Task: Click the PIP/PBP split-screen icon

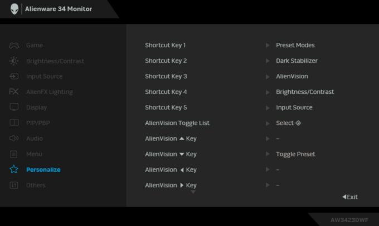Action: tap(14, 123)
